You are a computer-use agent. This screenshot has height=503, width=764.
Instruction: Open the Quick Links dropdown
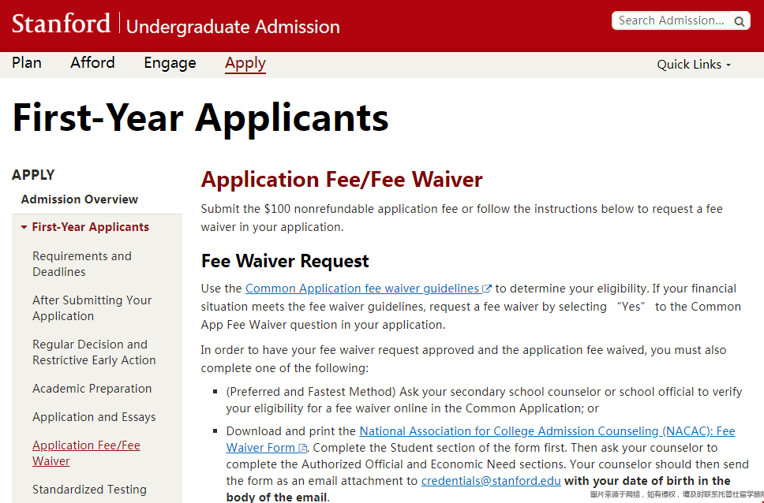click(694, 65)
